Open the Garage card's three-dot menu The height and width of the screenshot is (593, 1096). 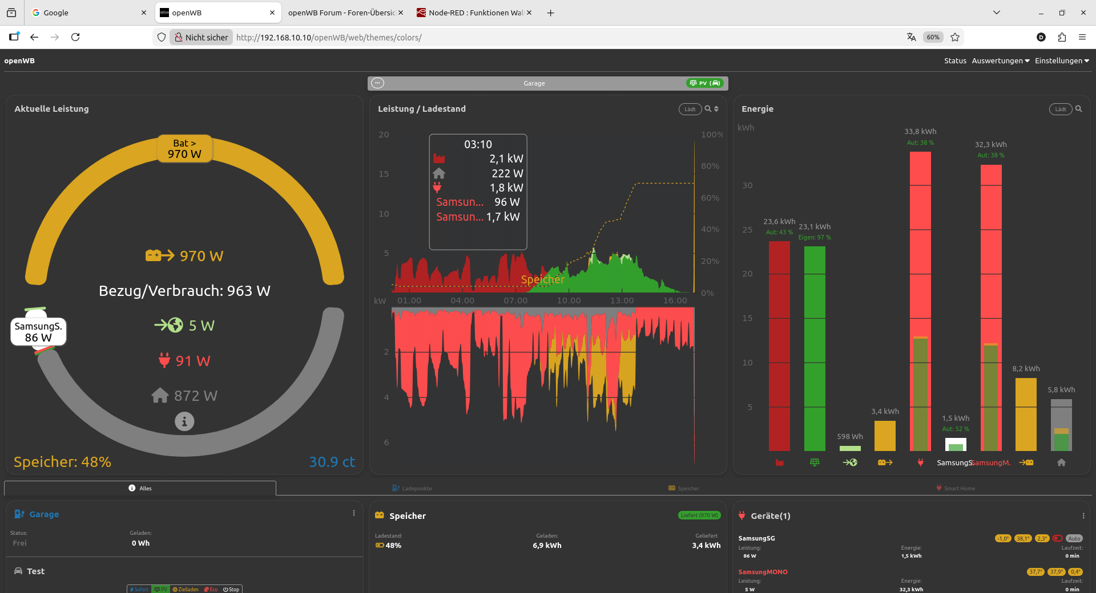point(354,513)
